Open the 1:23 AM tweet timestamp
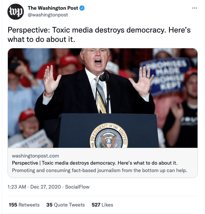Viewport: 205px width, 214px height. click(17, 187)
